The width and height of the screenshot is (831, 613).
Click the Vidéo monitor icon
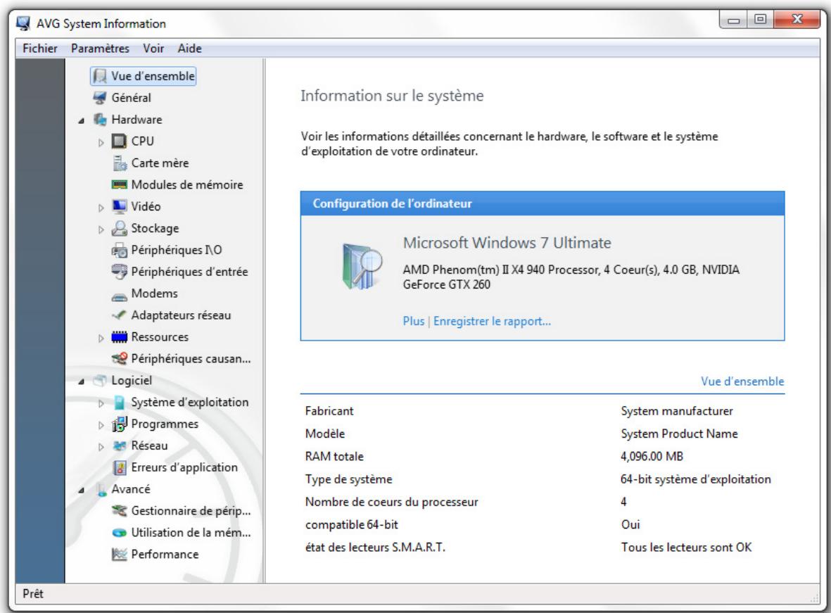coord(119,206)
